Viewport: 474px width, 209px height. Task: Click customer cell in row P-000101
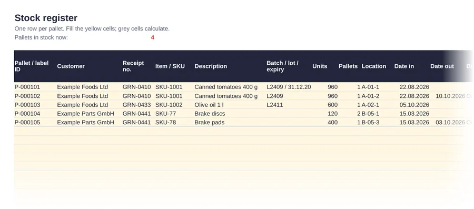[x=83, y=87]
